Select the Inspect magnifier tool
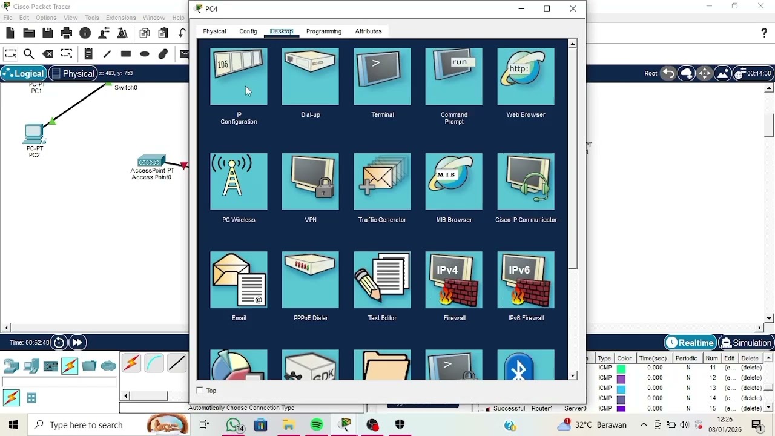 28,54
